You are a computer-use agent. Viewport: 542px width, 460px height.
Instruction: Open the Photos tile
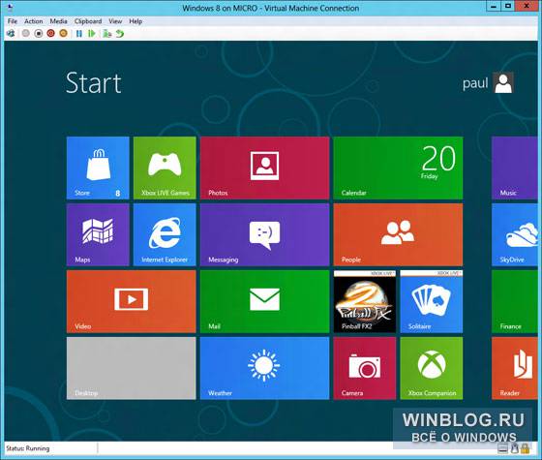pos(265,168)
